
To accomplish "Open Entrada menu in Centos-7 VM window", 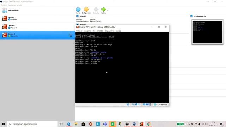I will (x=100, y=31).
